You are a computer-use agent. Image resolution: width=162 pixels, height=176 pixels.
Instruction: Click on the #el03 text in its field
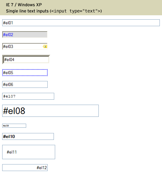8,46
